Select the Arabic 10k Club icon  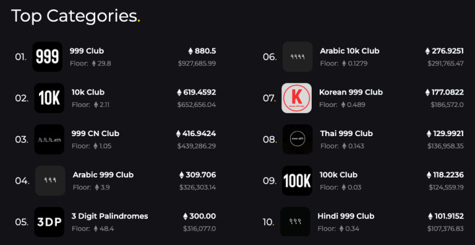[x=297, y=57]
